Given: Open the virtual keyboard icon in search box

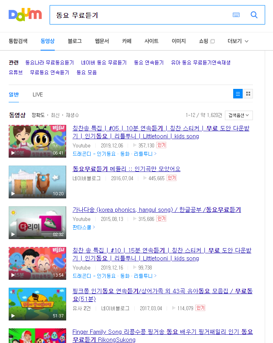Looking at the screenshot, I should 236,15.
